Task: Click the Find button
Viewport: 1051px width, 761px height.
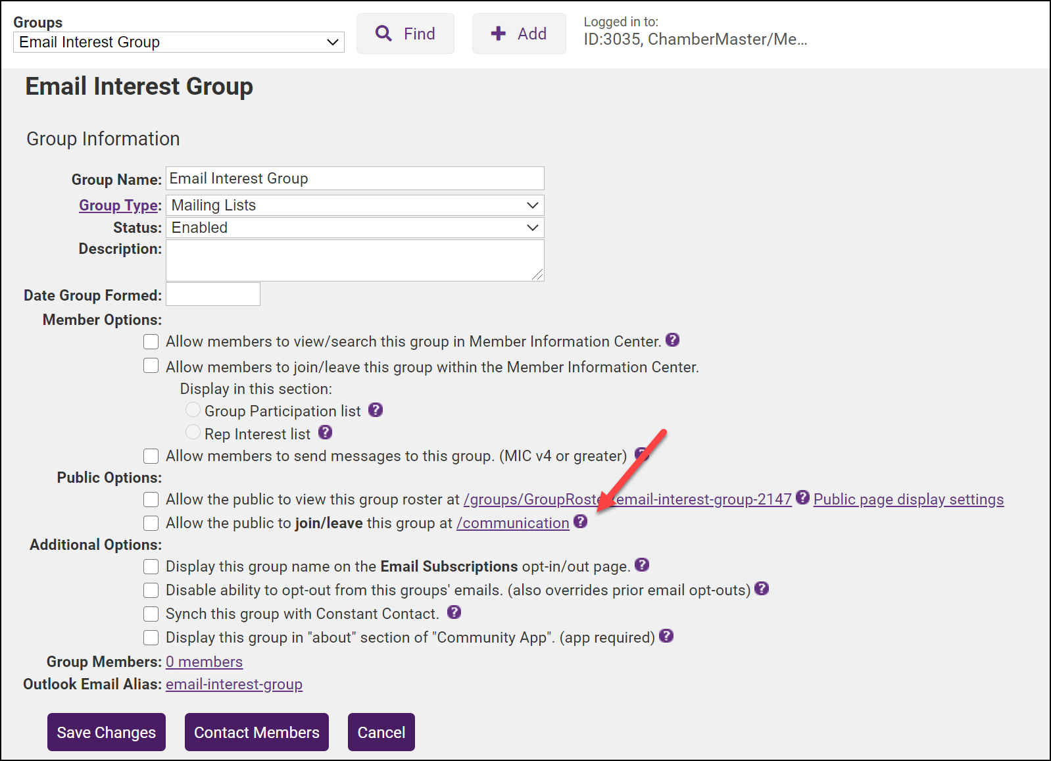Action: [405, 34]
